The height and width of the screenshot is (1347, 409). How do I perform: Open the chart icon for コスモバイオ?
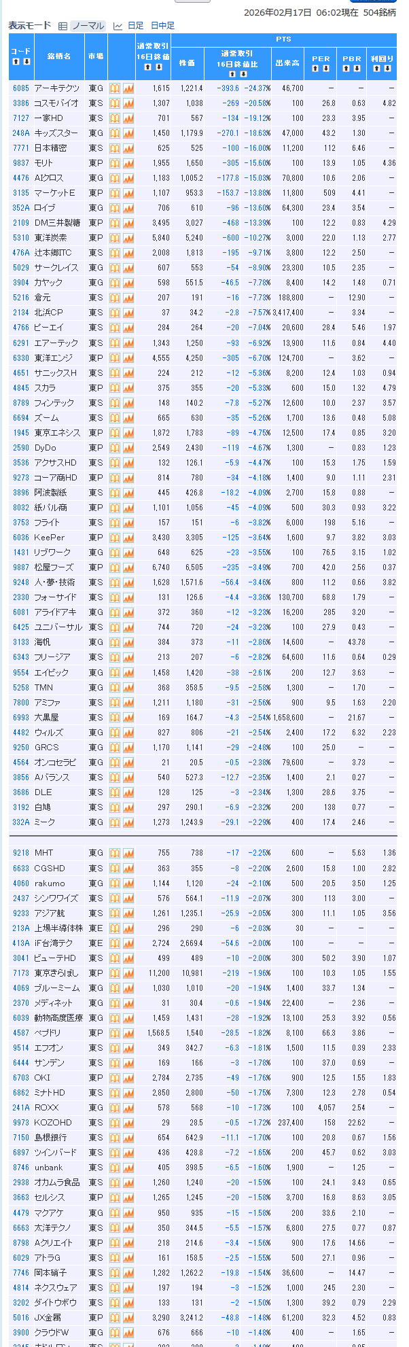click(x=128, y=103)
